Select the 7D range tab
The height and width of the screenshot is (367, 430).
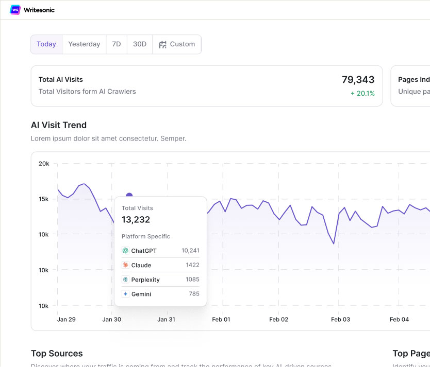click(117, 44)
